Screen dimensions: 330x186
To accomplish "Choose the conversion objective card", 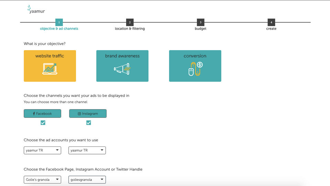I will pyautogui.click(x=195, y=66).
